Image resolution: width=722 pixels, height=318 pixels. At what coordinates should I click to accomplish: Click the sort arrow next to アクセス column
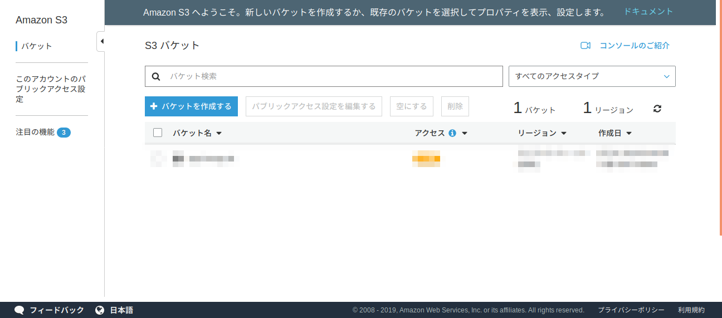(465, 134)
